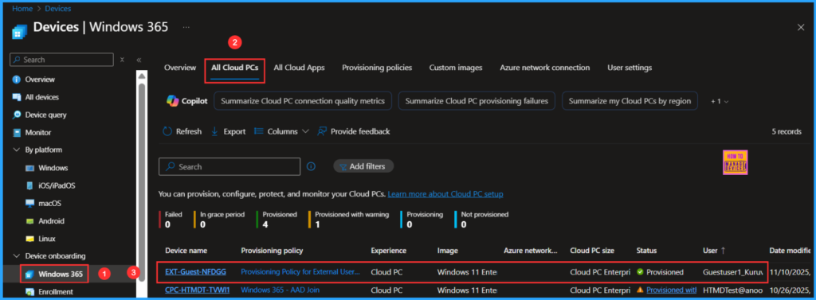Click the search info icon
The height and width of the screenshot is (300, 816).
point(312,166)
